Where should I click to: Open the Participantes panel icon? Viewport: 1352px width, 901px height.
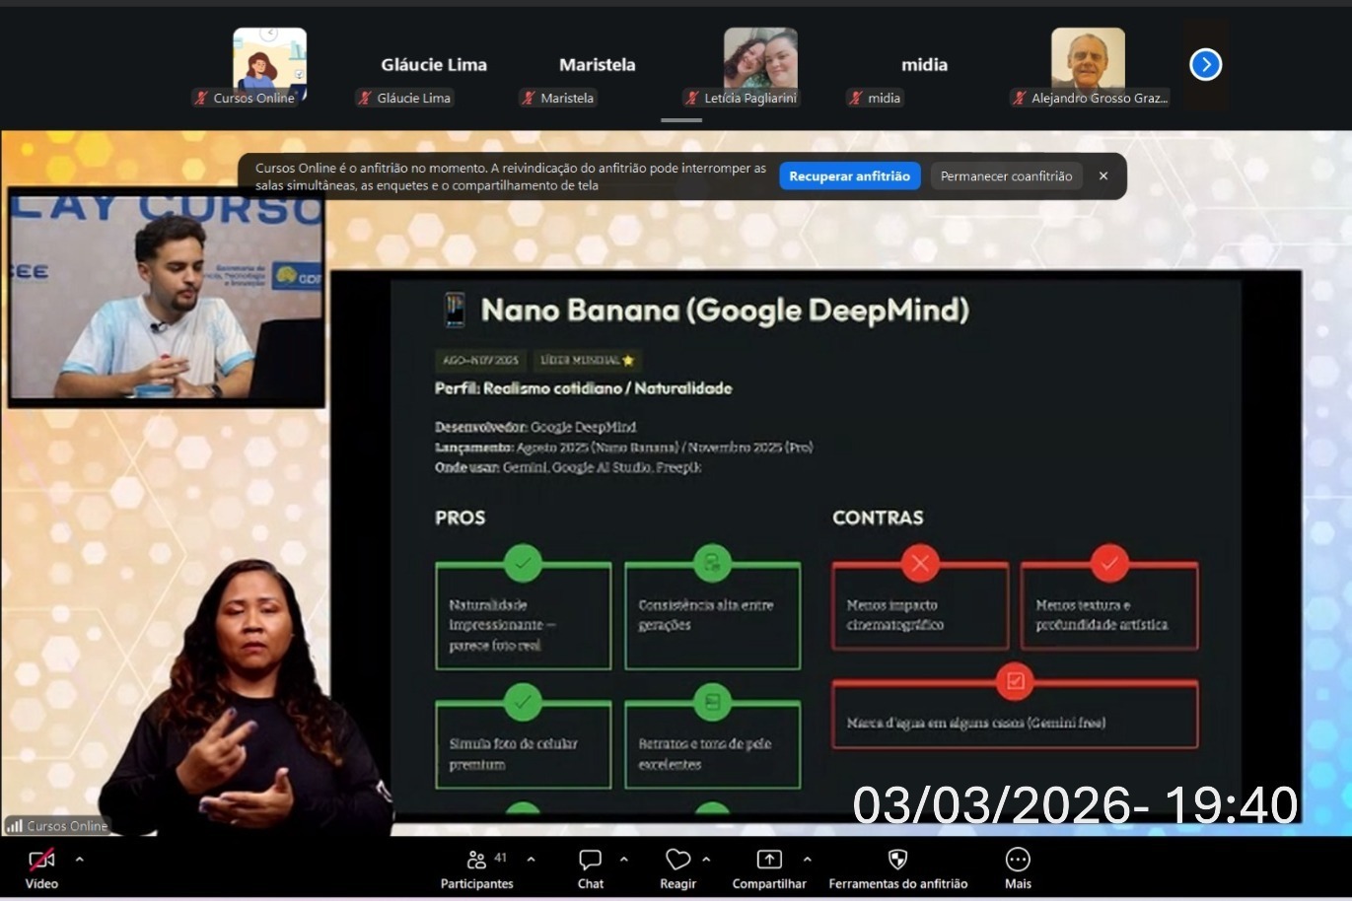click(476, 860)
